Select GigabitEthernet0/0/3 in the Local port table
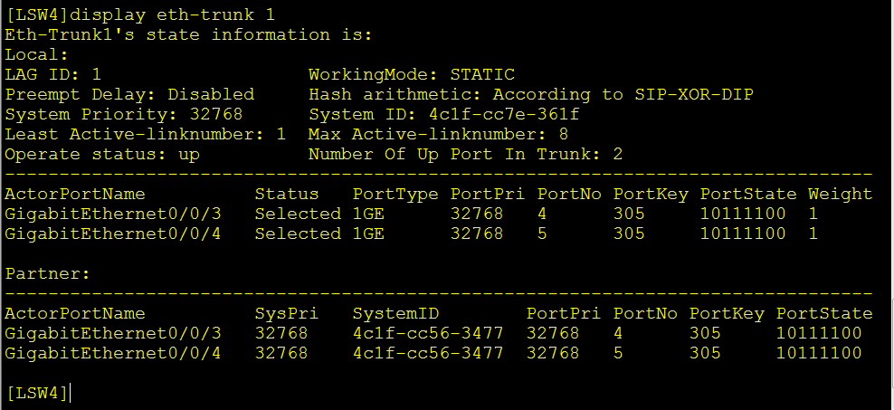 [x=113, y=214]
